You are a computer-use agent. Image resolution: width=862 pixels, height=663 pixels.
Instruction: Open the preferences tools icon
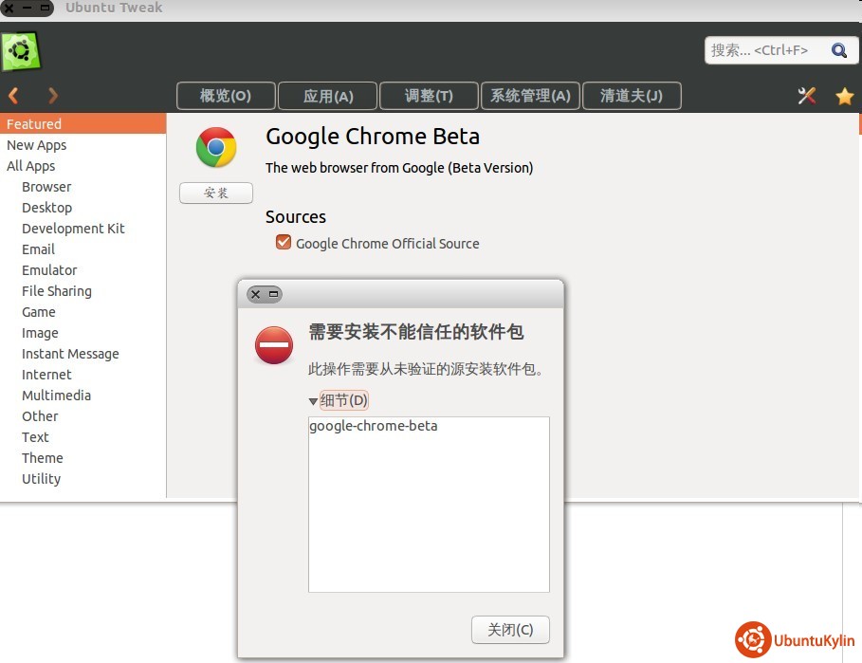pos(807,96)
